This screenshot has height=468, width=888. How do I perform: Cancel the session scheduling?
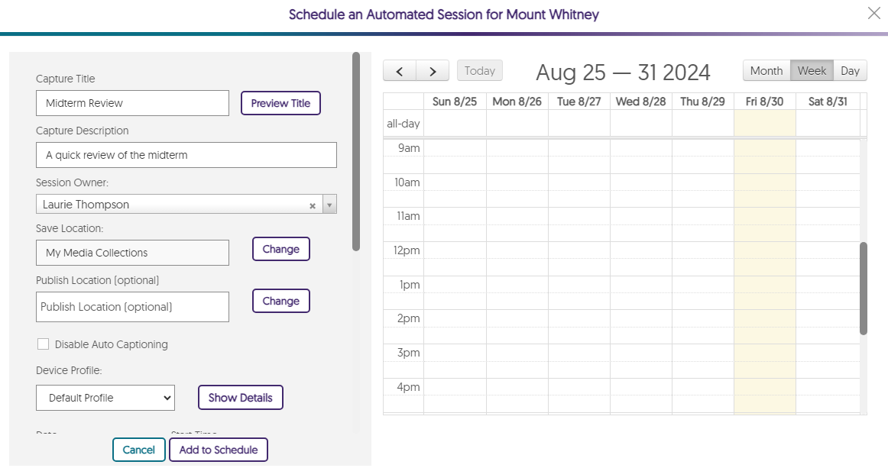coord(138,450)
